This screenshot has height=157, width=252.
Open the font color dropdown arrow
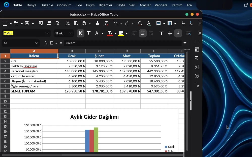[115, 33]
